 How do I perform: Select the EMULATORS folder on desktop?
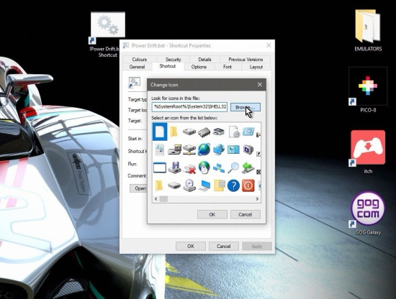pos(368,30)
